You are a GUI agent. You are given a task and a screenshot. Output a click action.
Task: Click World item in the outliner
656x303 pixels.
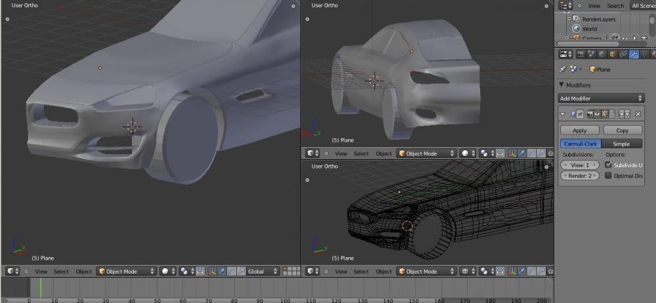tap(589, 29)
